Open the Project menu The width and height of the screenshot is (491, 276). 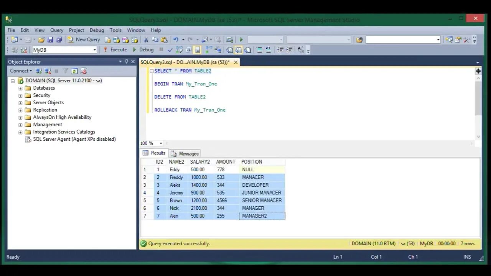click(x=76, y=30)
